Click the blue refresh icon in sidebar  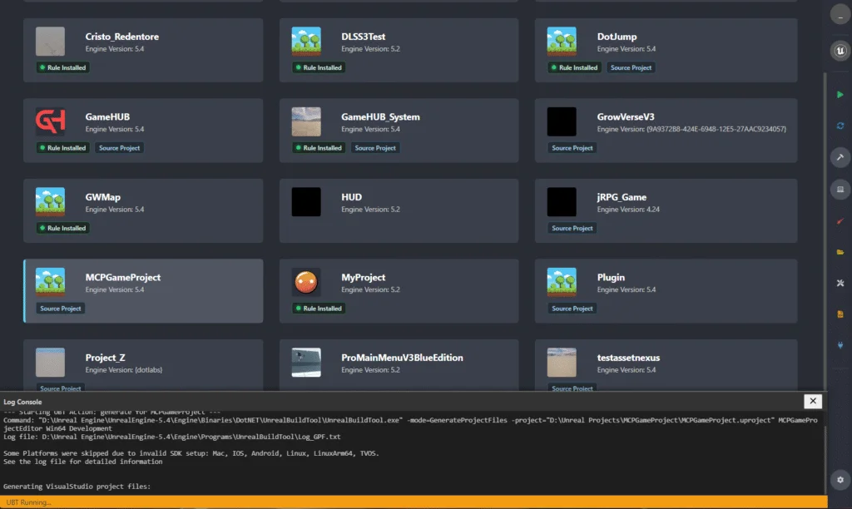840,126
